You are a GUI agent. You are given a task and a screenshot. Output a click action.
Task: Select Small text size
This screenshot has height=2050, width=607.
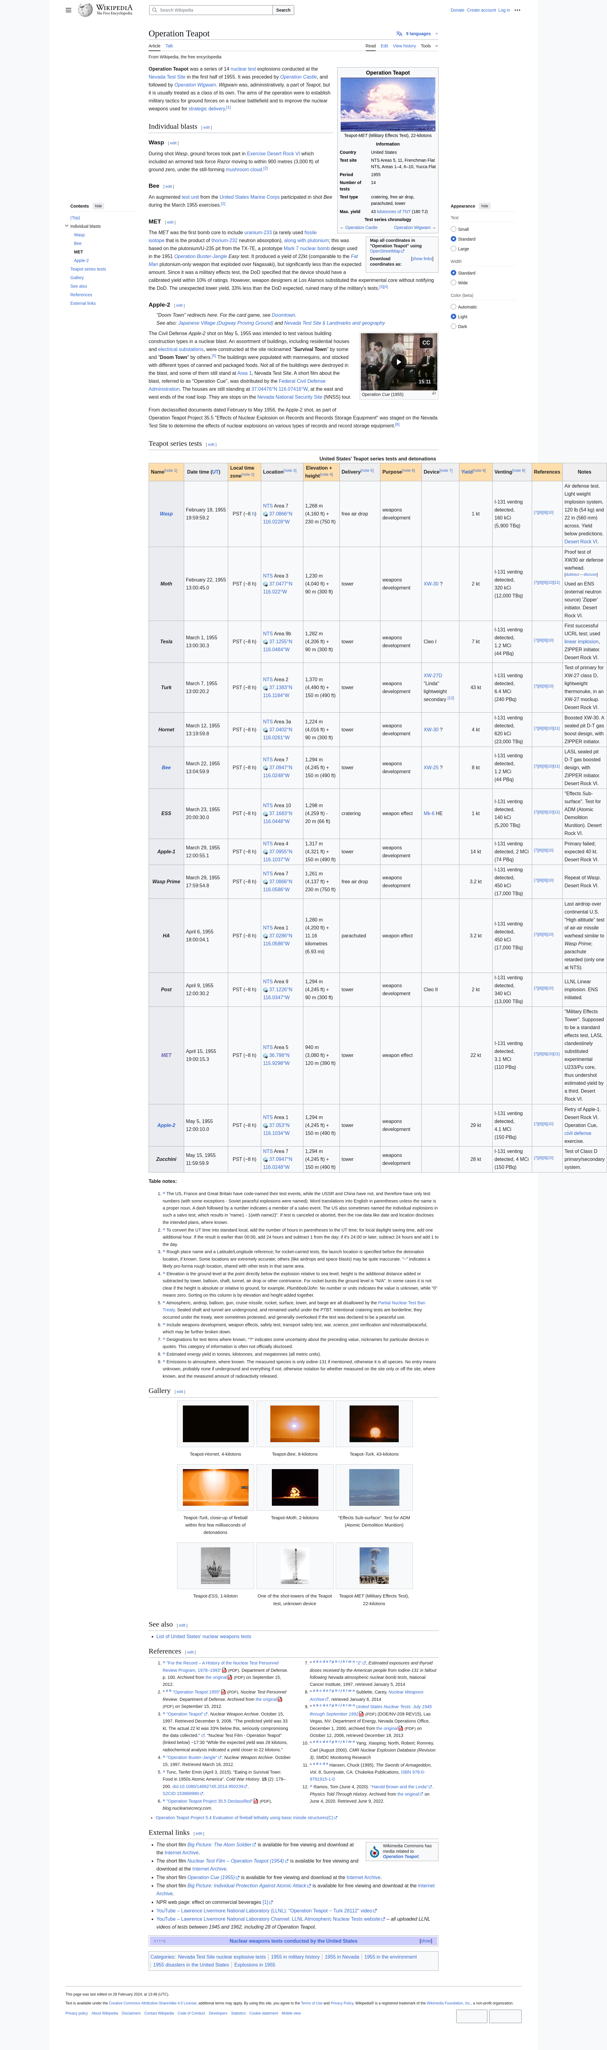[x=453, y=229]
